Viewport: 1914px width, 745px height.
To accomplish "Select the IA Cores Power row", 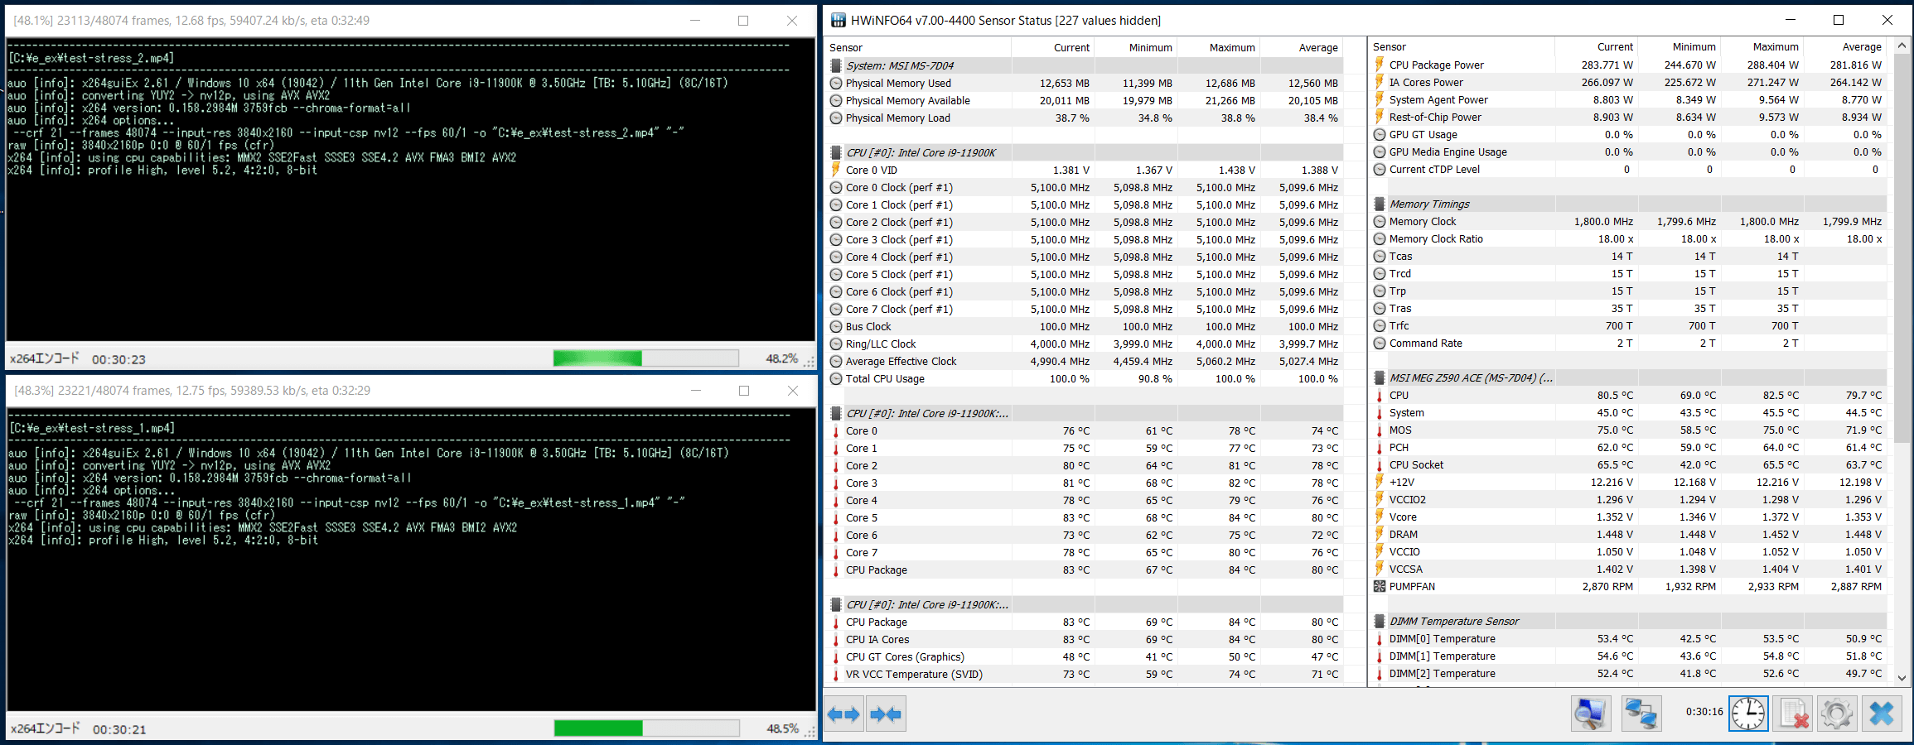I will [x=1628, y=82].
